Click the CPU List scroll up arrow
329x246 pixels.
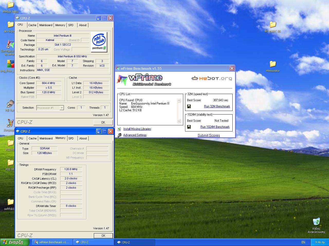tap(179, 101)
